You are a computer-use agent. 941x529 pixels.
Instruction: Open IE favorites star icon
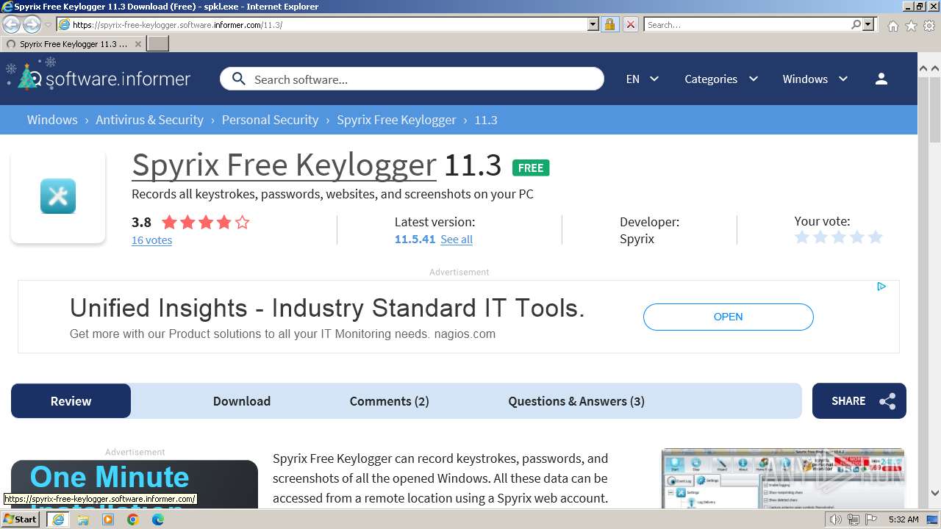(911, 26)
